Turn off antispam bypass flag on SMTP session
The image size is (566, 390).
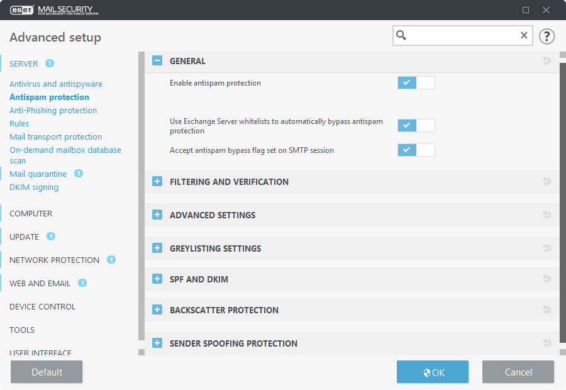point(416,150)
